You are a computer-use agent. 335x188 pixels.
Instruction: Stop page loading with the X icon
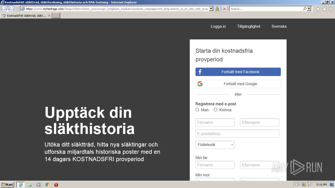pyautogui.click(x=224, y=9)
